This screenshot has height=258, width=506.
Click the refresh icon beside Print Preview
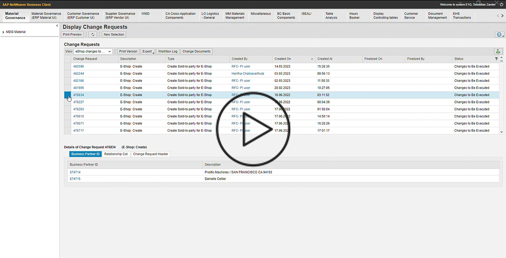[93, 35]
